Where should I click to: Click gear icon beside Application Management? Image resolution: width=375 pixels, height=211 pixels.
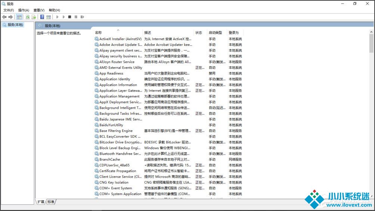(x=96, y=96)
